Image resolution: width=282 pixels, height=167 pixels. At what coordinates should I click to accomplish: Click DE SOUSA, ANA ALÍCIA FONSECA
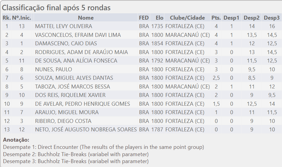(76, 61)
